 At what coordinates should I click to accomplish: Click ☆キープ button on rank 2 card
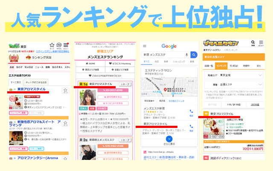coord(125,140)
